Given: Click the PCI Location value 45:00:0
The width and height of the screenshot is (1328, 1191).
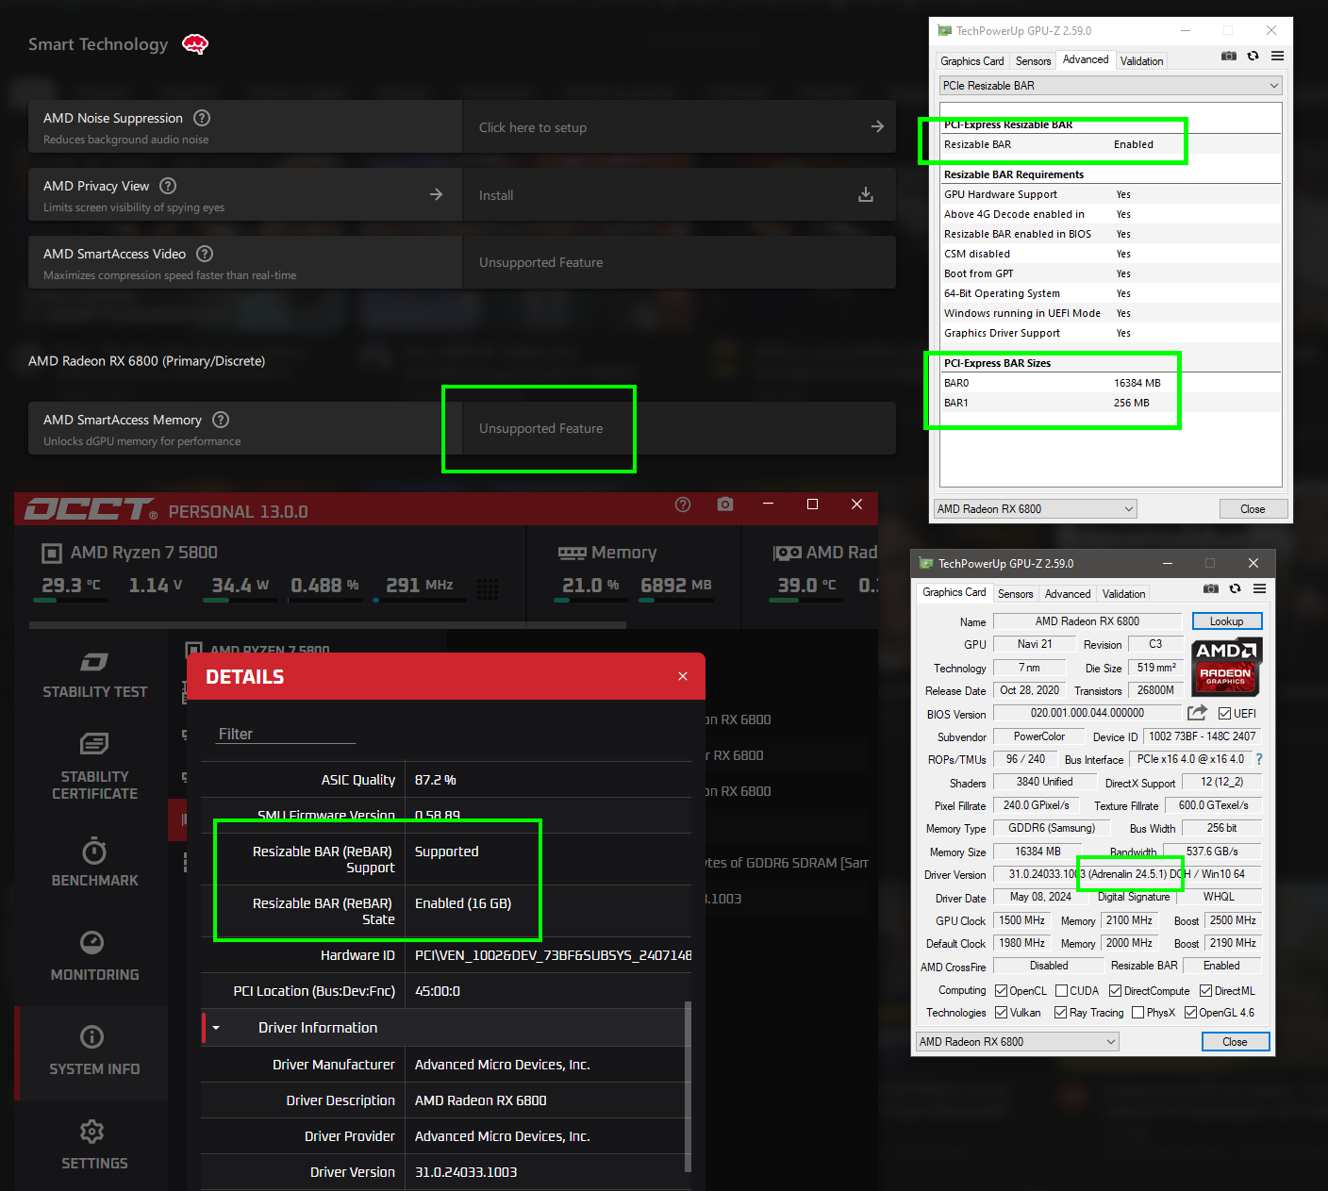Looking at the screenshot, I should click(438, 991).
